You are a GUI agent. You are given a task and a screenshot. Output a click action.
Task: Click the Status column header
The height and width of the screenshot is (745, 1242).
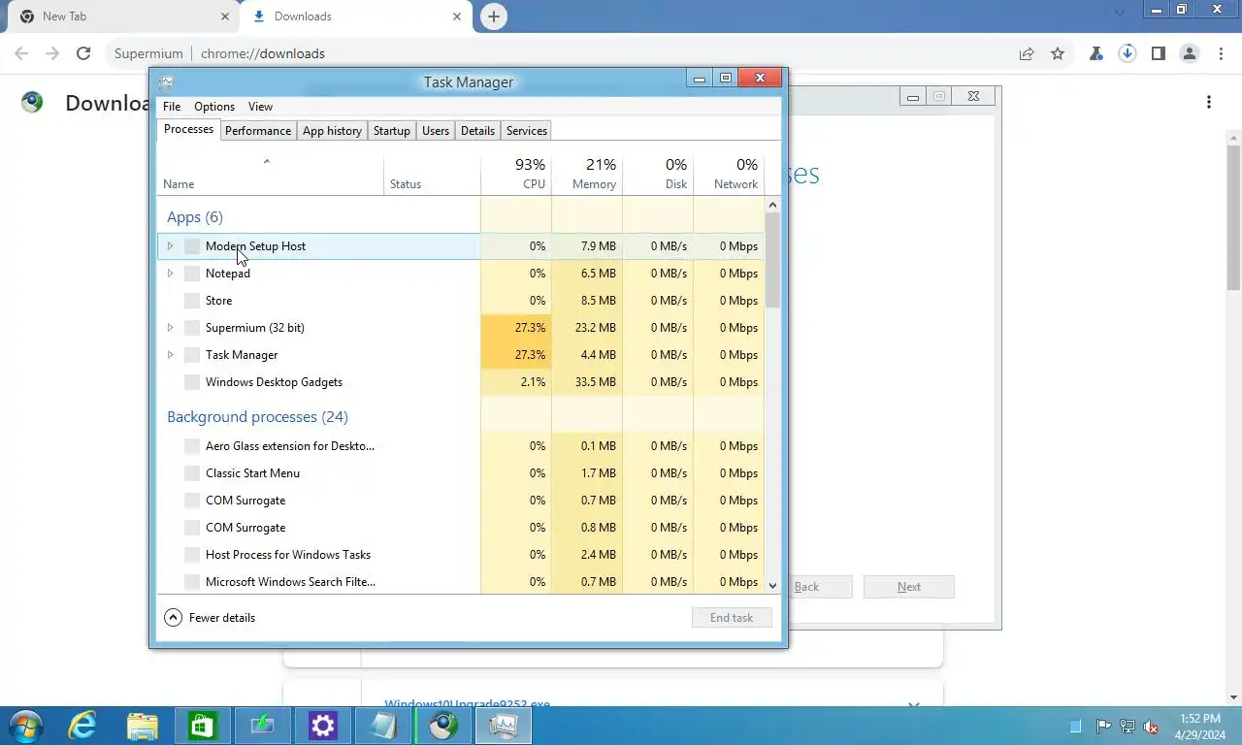point(433,174)
